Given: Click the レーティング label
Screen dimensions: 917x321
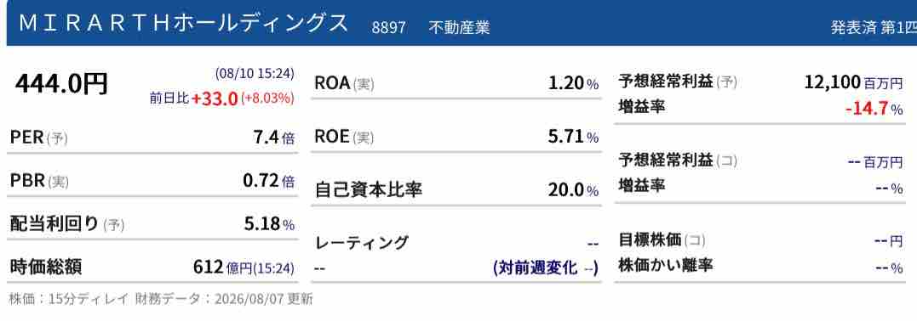Looking at the screenshot, I should (x=361, y=242).
